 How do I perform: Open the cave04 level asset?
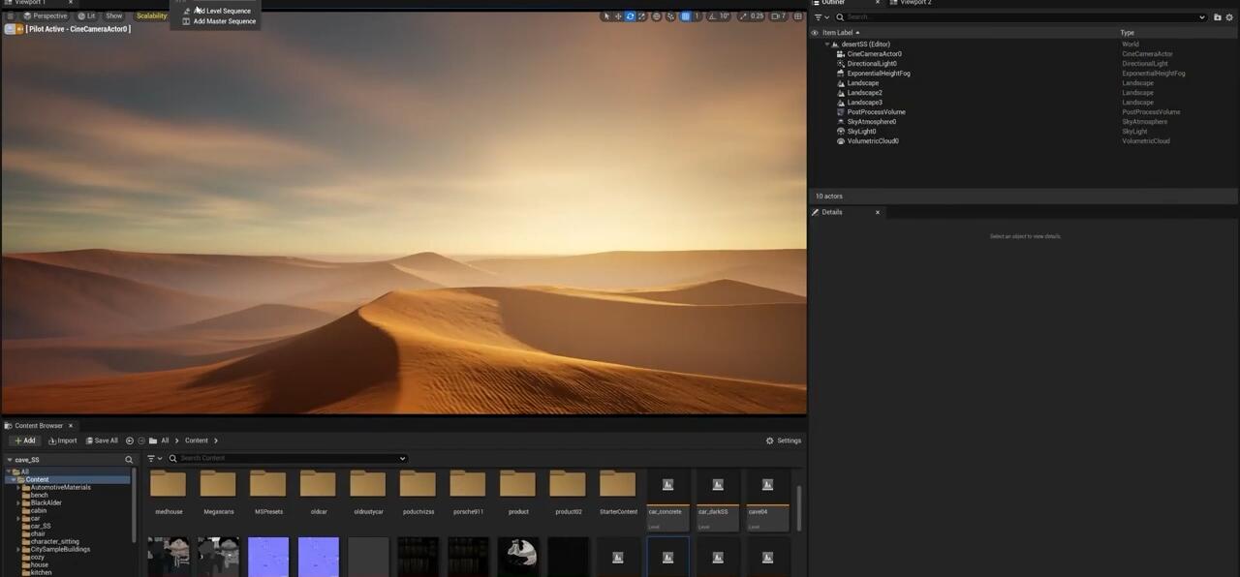(767, 499)
